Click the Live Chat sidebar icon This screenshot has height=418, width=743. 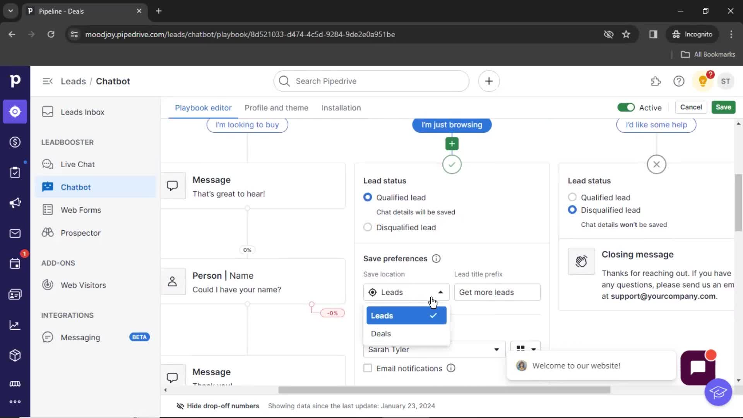coord(48,164)
